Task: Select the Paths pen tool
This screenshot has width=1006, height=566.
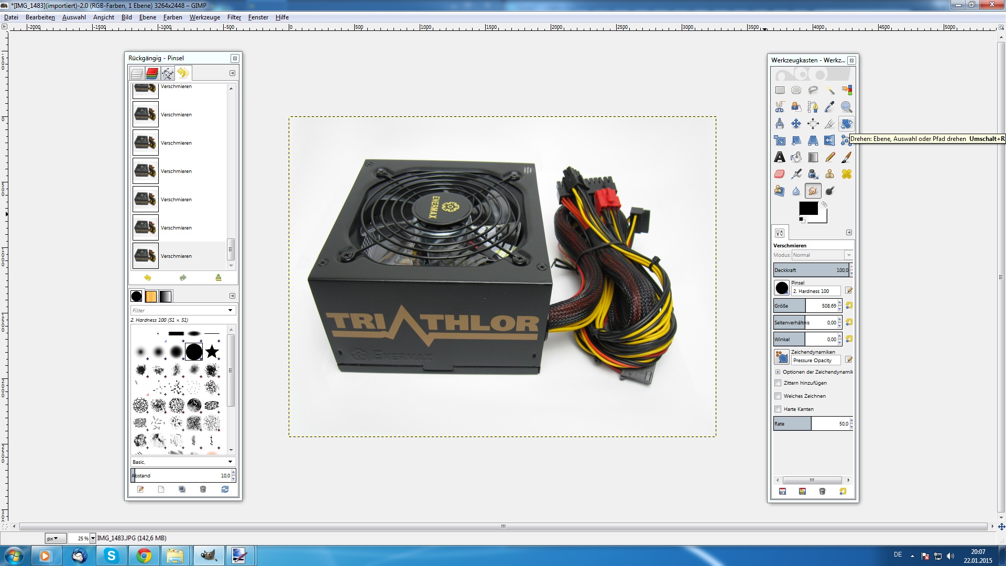Action: click(x=813, y=107)
